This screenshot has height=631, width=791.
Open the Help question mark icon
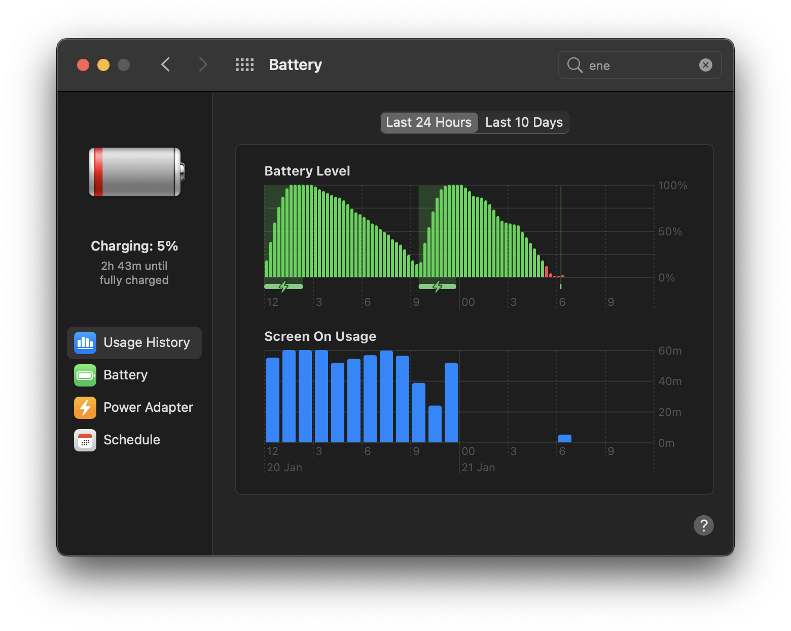704,525
